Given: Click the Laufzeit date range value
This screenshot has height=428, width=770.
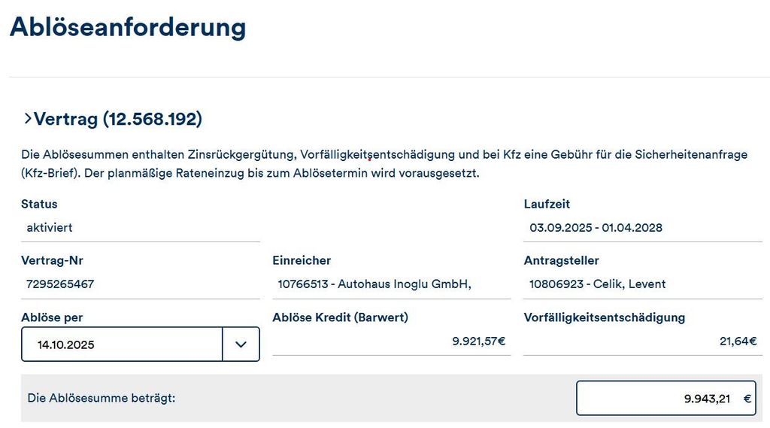Looking at the screenshot, I should point(596,227).
